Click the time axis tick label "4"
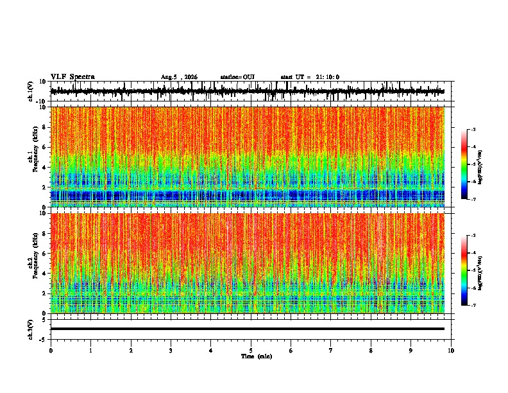The height and width of the screenshot is (393, 508). tap(211, 351)
